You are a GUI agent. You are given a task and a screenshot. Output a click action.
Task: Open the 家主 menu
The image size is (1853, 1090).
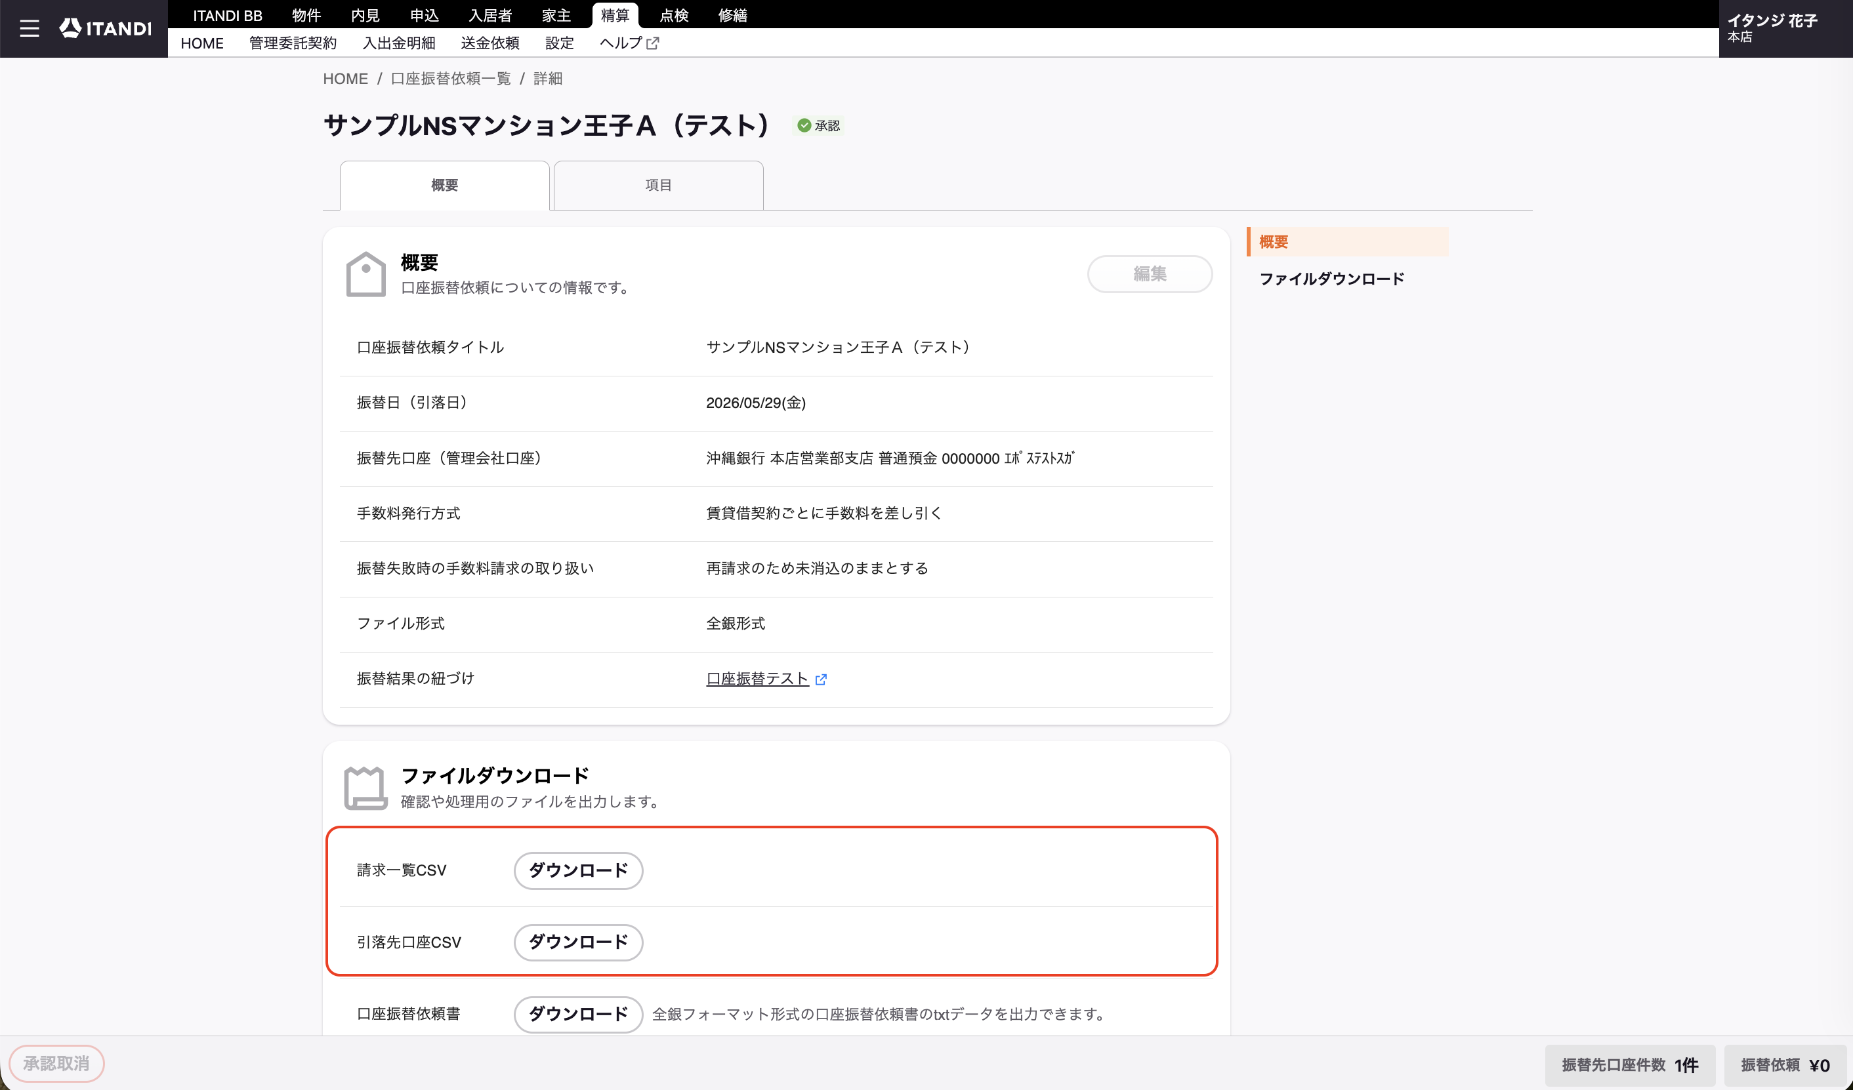coord(556,16)
